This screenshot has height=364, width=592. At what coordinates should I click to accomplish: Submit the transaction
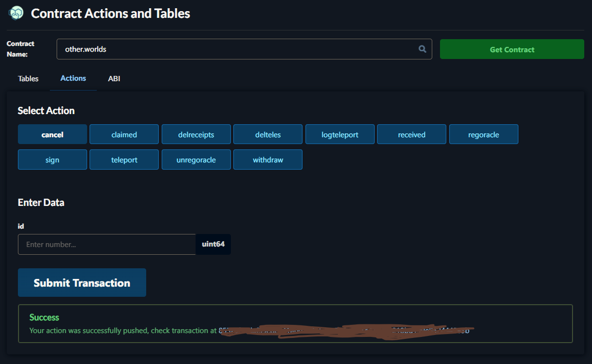click(82, 283)
